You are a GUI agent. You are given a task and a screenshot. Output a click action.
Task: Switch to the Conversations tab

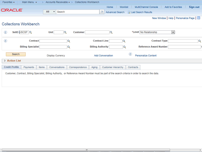(x=57, y=67)
